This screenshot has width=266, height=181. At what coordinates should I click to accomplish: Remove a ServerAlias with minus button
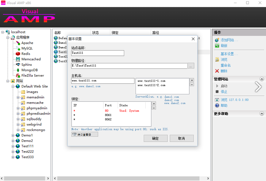click(192, 84)
